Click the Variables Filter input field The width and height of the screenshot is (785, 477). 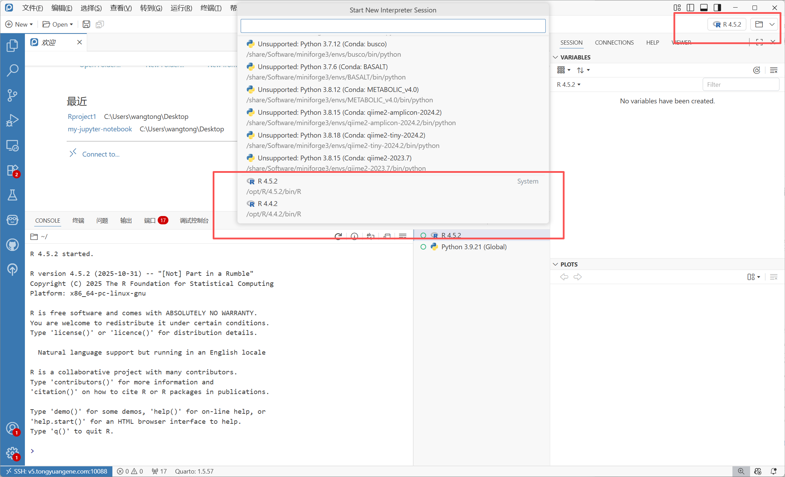click(x=741, y=84)
